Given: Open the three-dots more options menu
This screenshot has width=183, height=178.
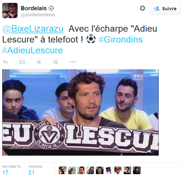Looking at the screenshot, I should tap(72, 62).
